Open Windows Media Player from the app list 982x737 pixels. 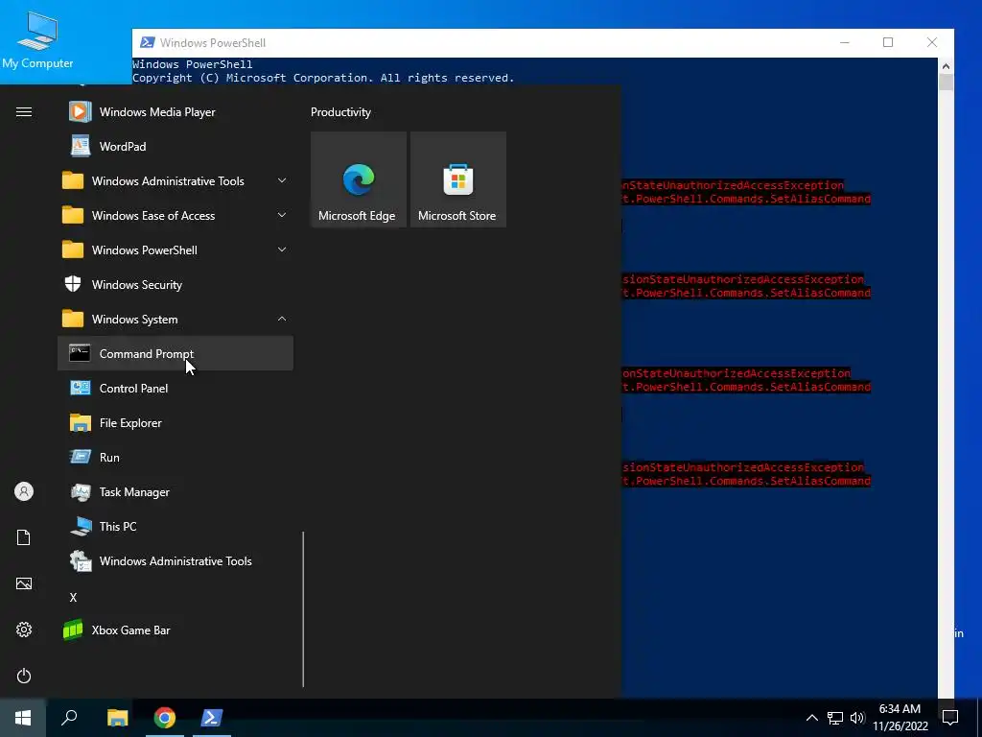click(x=175, y=112)
